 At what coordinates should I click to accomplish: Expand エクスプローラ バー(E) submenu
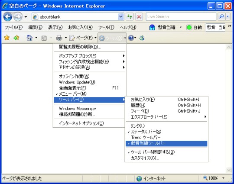coord(166,117)
